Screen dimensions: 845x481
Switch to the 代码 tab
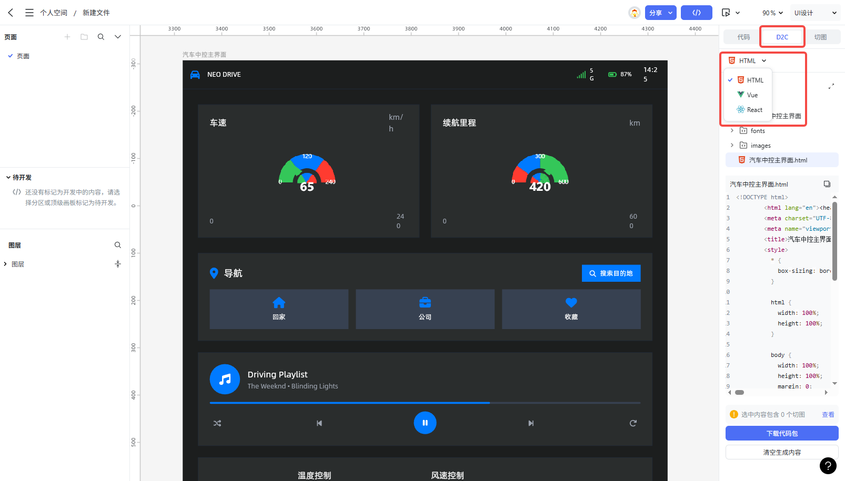[743, 37]
